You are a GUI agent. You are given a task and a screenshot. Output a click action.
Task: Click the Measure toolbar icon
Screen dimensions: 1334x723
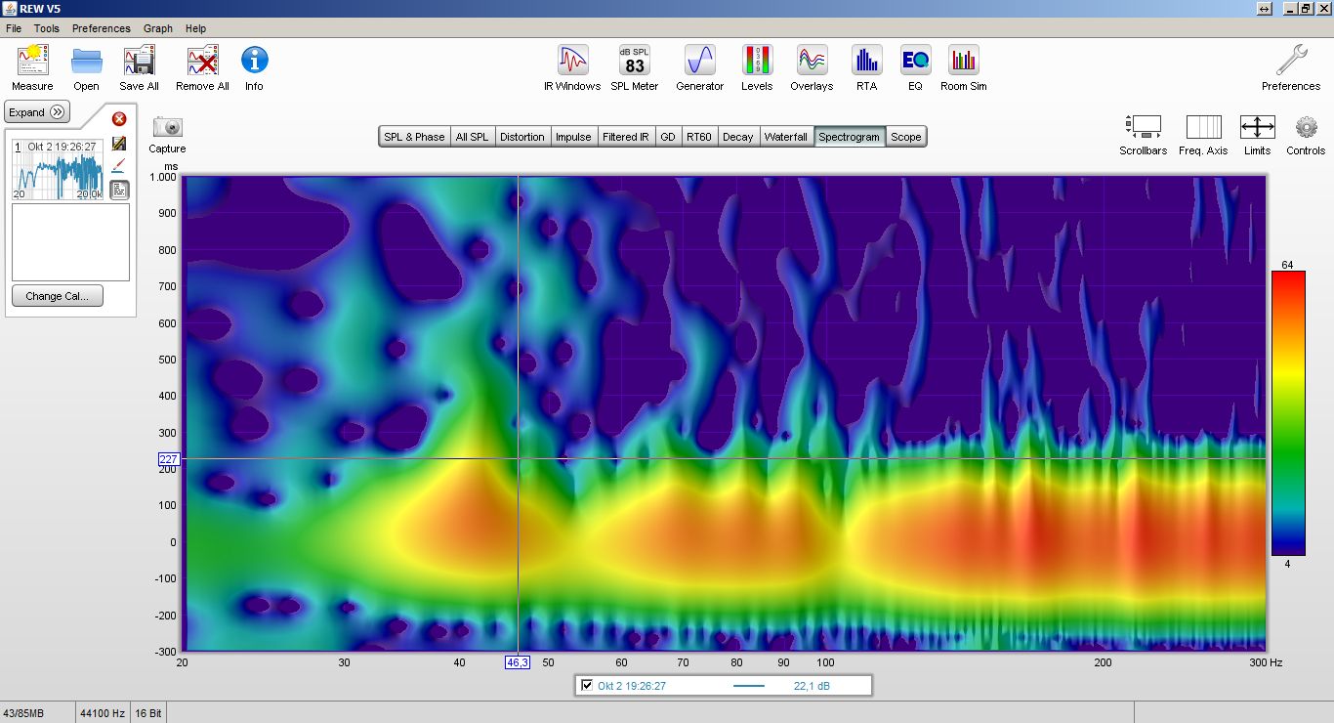coord(32,61)
